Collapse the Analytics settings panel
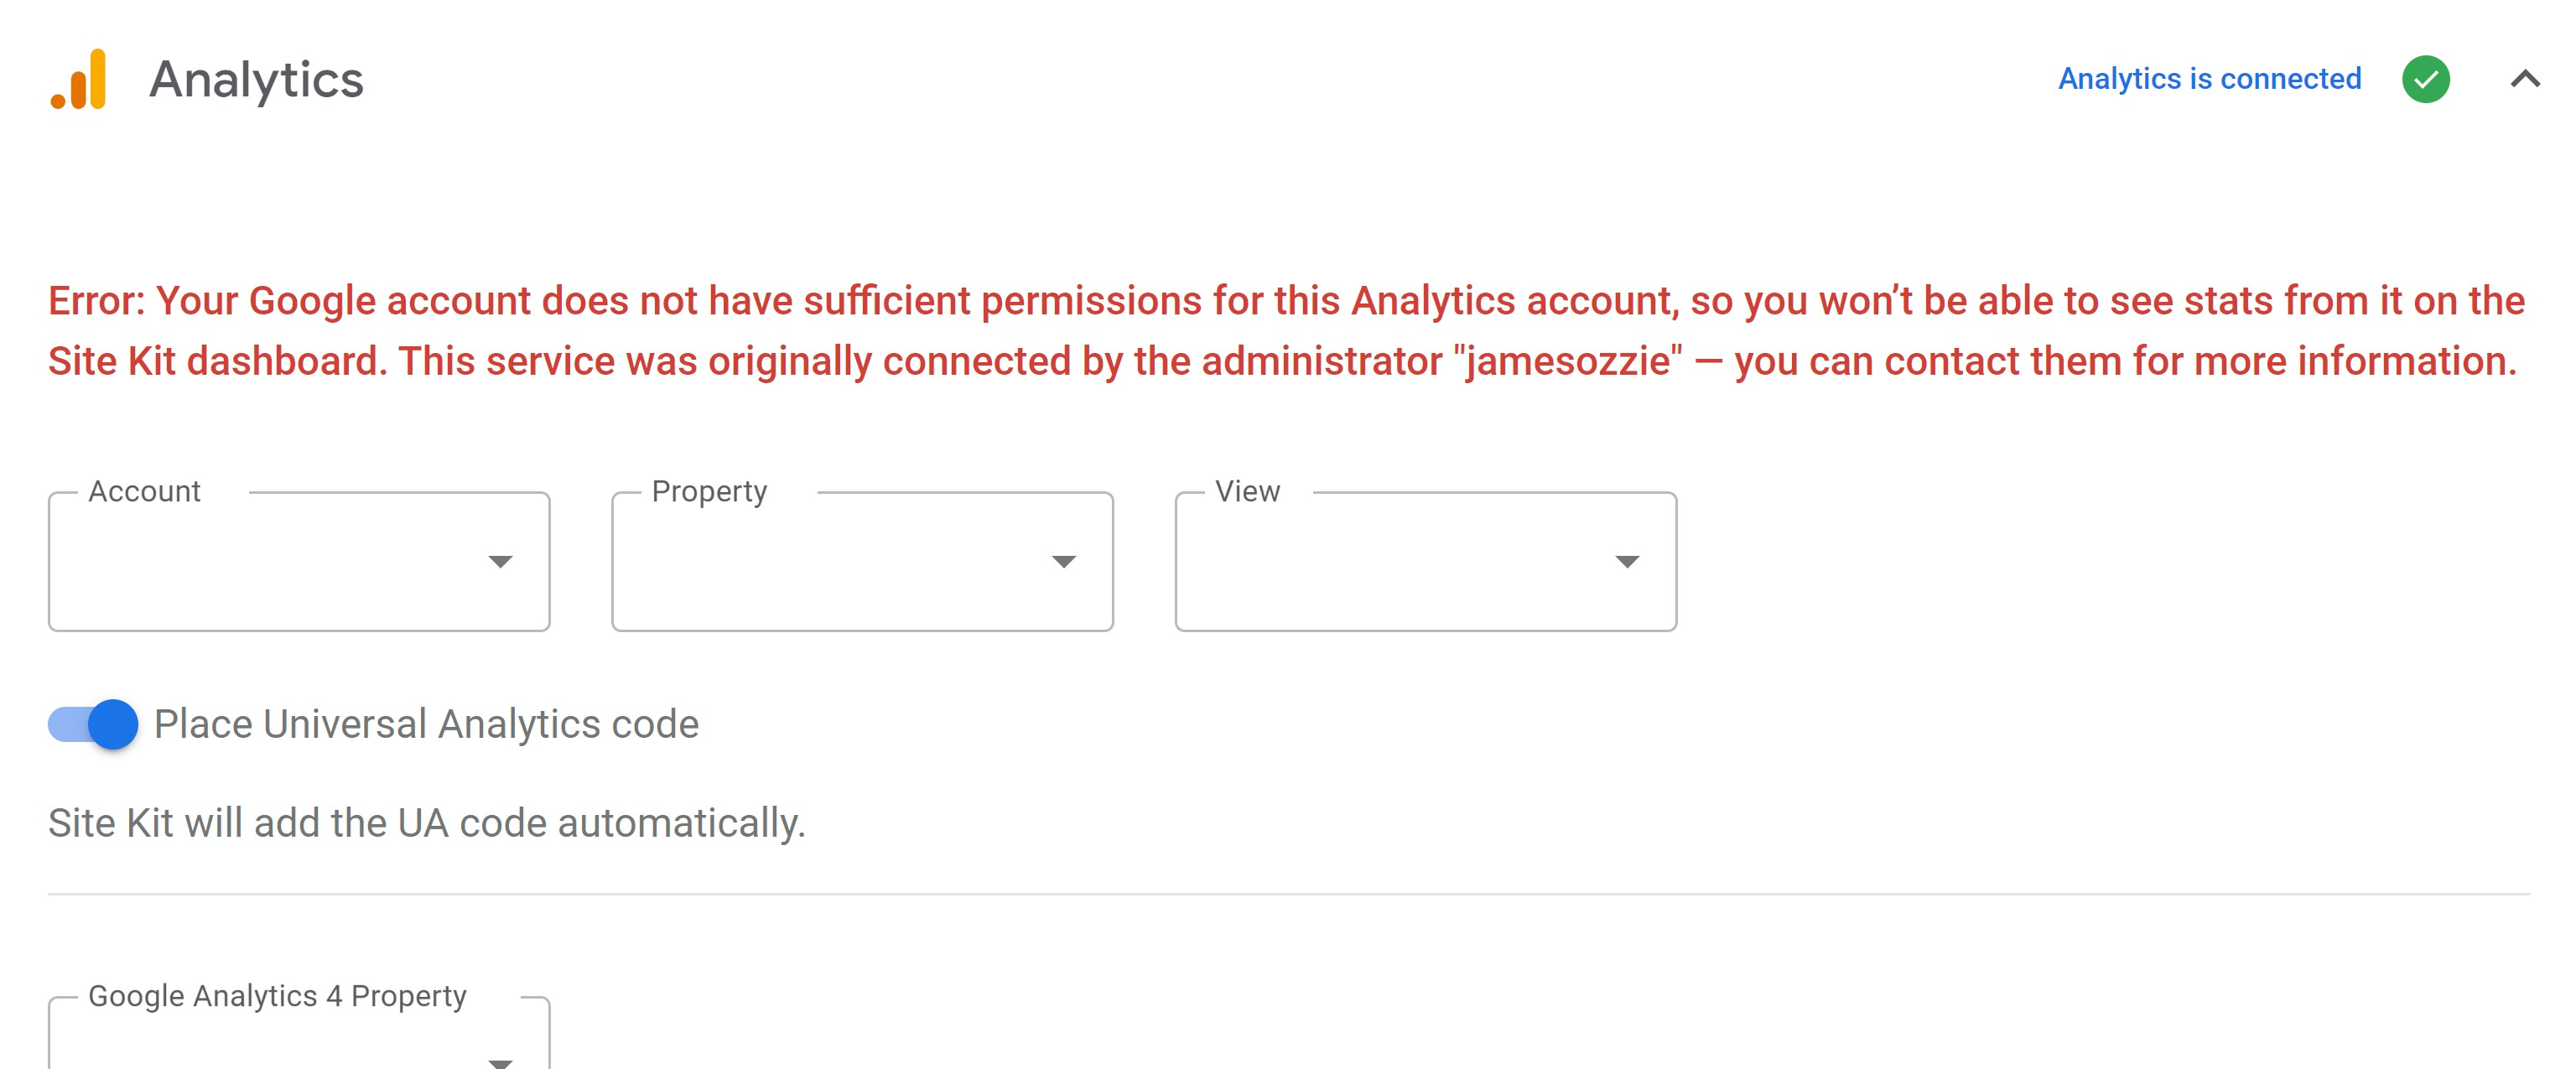2576x1069 pixels. (2524, 80)
